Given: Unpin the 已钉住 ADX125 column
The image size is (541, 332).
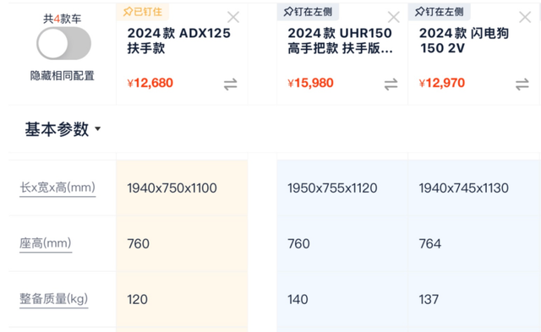Looking at the screenshot, I should coord(143,12).
